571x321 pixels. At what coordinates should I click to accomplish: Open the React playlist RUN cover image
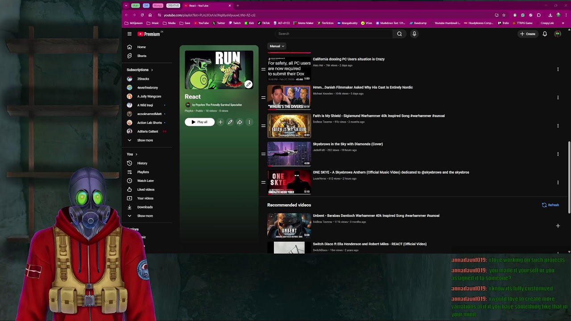(x=219, y=70)
